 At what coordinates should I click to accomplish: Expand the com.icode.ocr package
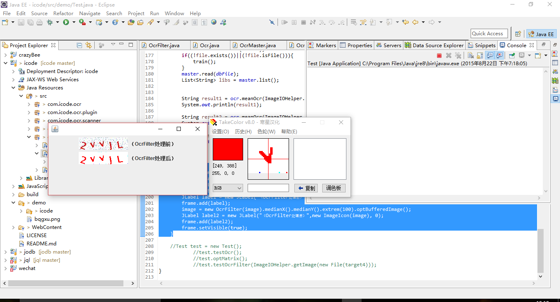tap(29, 104)
